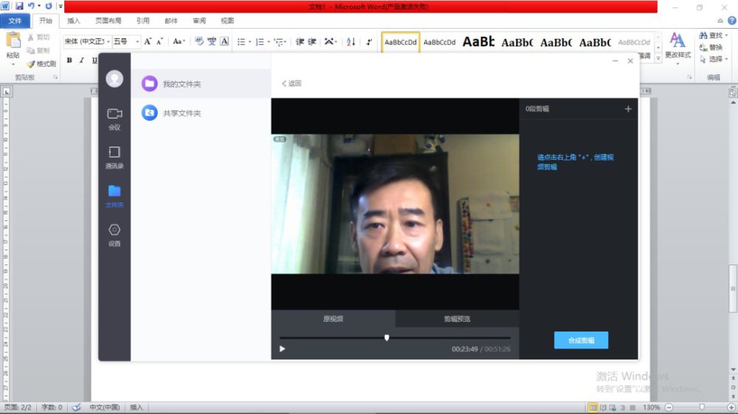Toggle italic formatting in Word ribbon
This screenshot has width=738, height=414.
tap(82, 60)
